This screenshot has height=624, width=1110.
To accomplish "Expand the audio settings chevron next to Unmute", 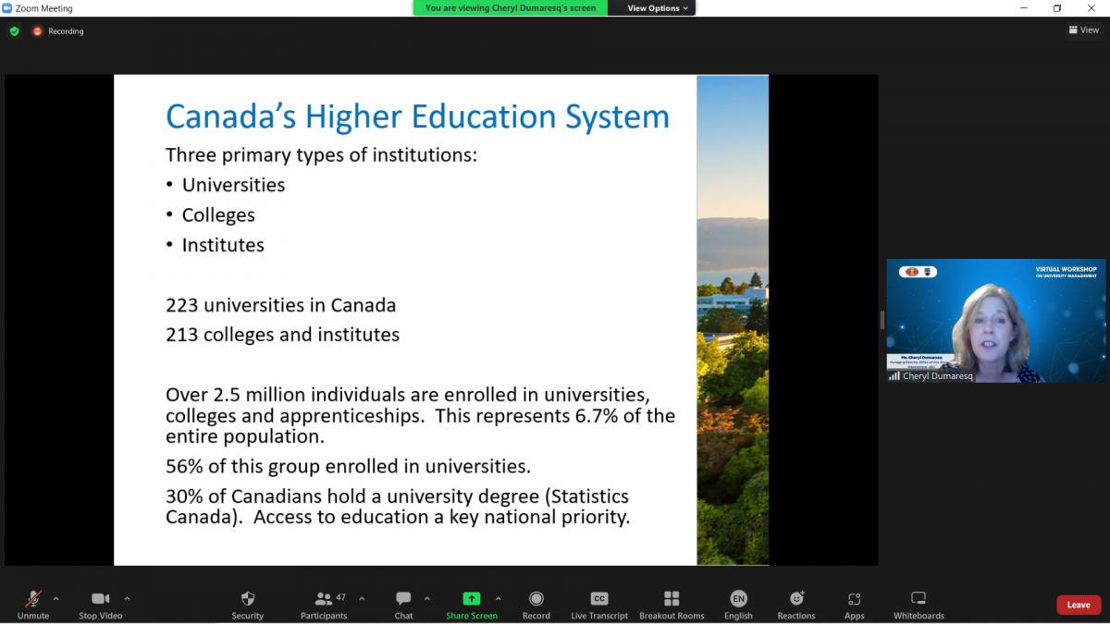I will (x=54, y=597).
